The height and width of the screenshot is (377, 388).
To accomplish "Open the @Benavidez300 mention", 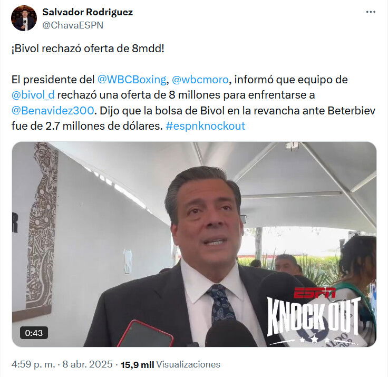I will tap(53, 110).
